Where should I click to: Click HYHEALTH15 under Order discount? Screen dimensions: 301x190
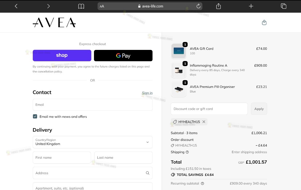(x=186, y=145)
